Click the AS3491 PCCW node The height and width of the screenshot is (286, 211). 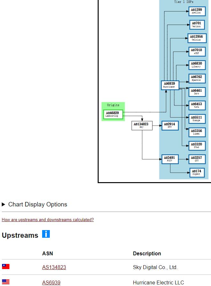[170, 159]
